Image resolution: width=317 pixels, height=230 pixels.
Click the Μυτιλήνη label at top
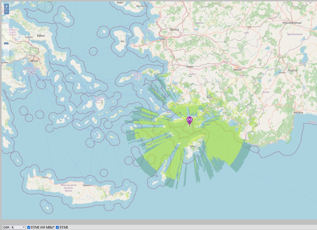141,6
